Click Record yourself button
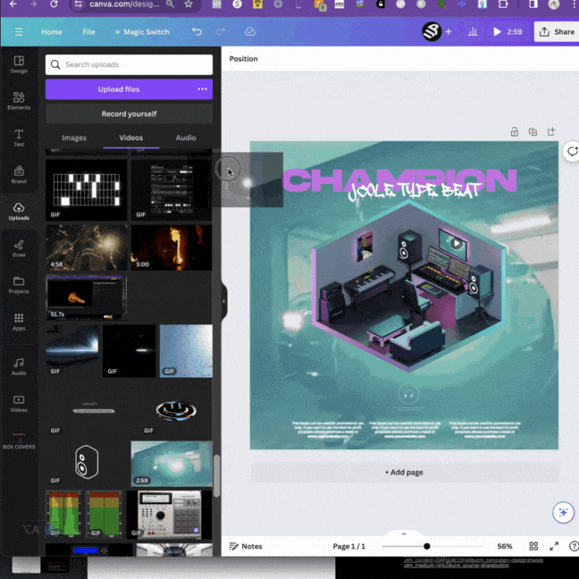Screen dimensions: 579x579 point(129,113)
